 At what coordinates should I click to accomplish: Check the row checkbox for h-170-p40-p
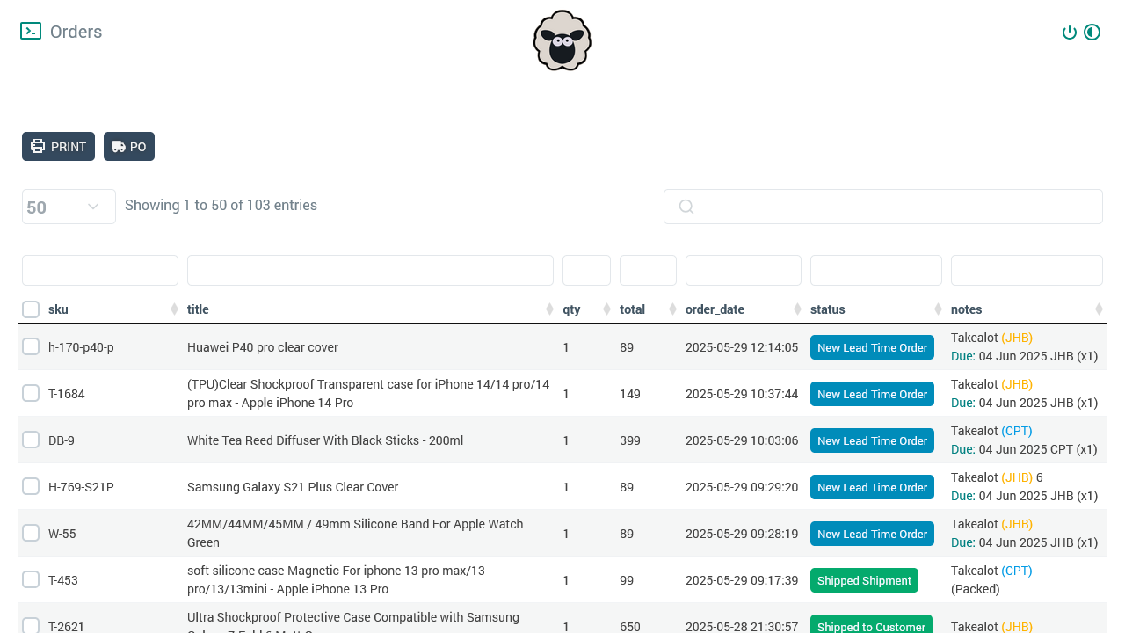coord(31,346)
